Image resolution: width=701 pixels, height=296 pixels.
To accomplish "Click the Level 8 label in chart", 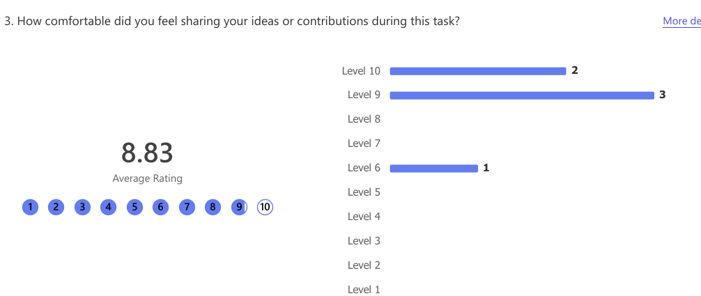I will coord(364,119).
